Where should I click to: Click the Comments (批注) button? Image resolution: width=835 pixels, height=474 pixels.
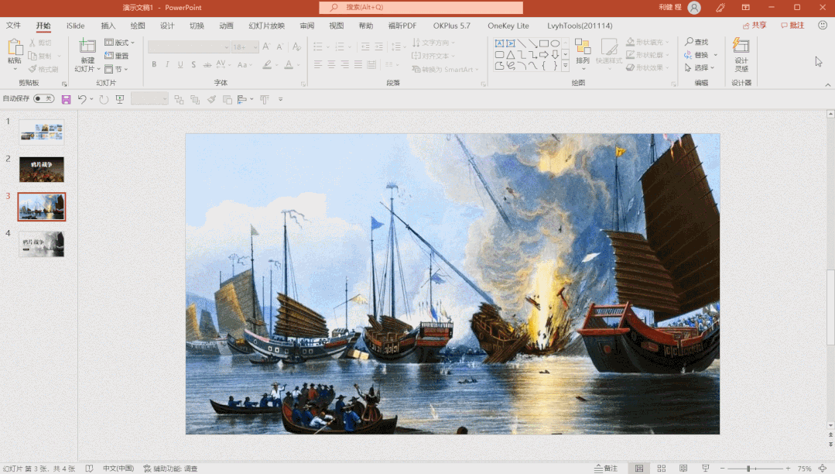coord(792,25)
